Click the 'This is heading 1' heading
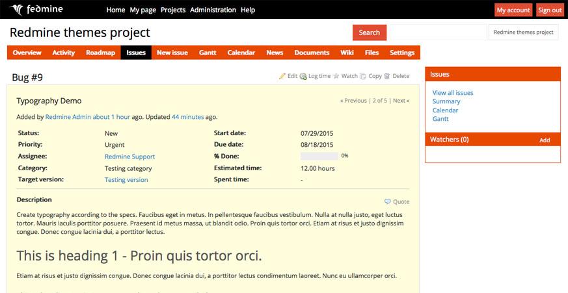 coord(139,256)
